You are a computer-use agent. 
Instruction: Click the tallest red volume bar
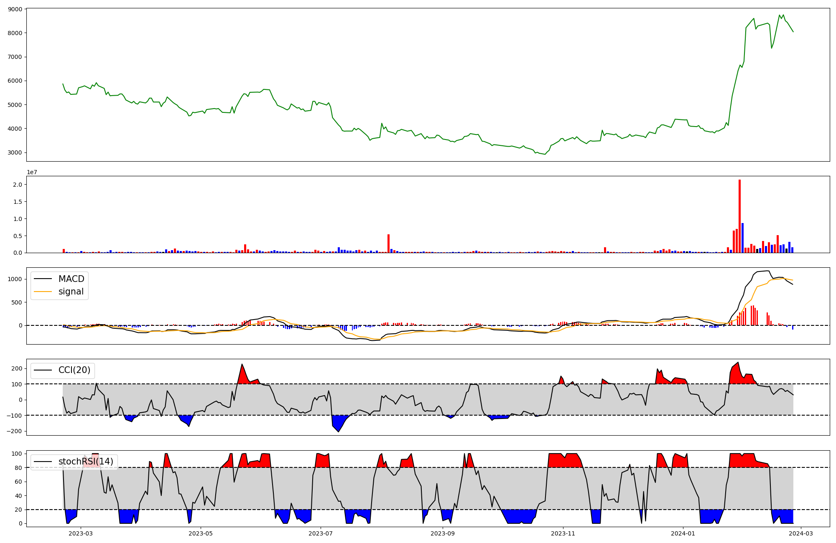point(739,216)
